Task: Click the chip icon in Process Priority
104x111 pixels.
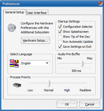Action: (x=17, y=85)
